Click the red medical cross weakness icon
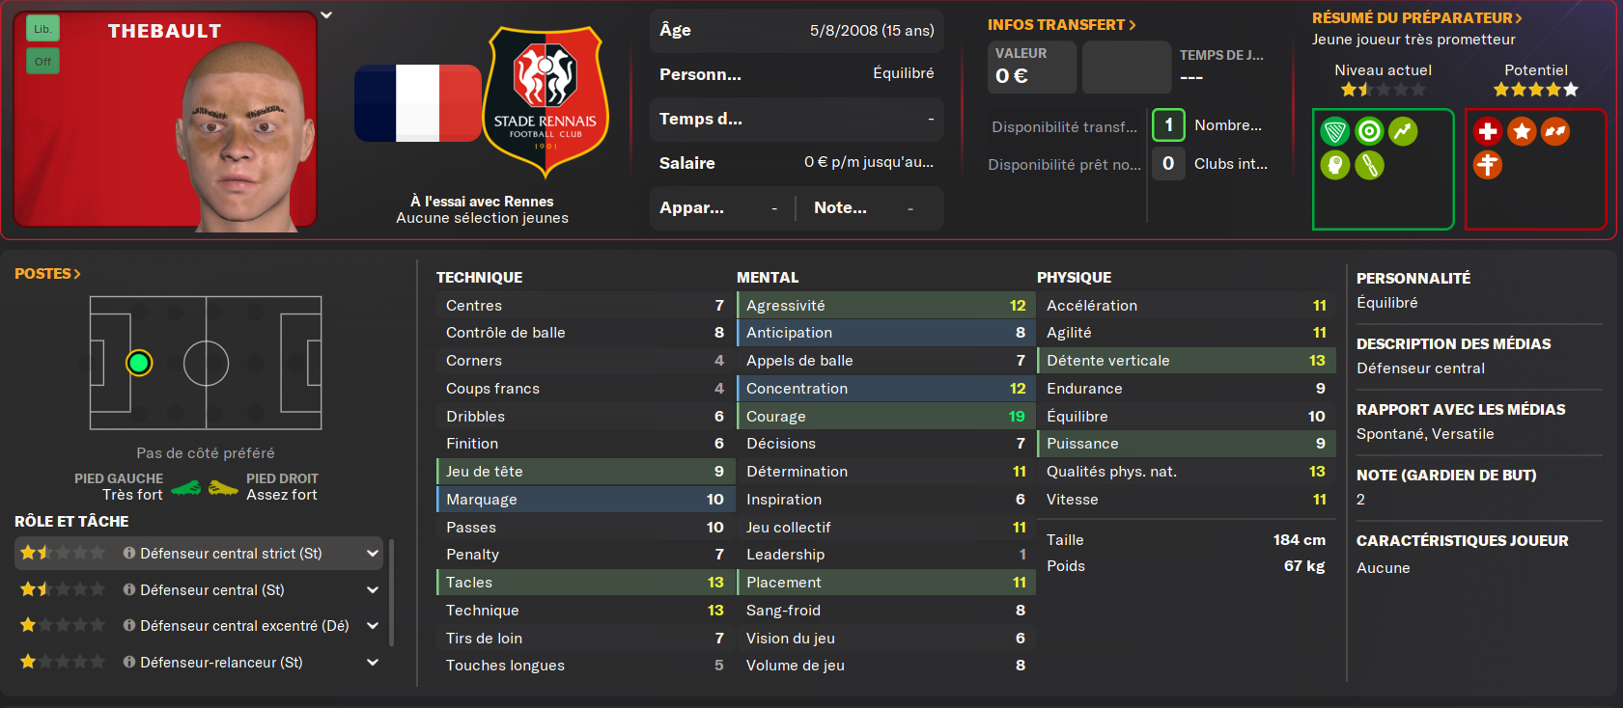 tap(1488, 131)
